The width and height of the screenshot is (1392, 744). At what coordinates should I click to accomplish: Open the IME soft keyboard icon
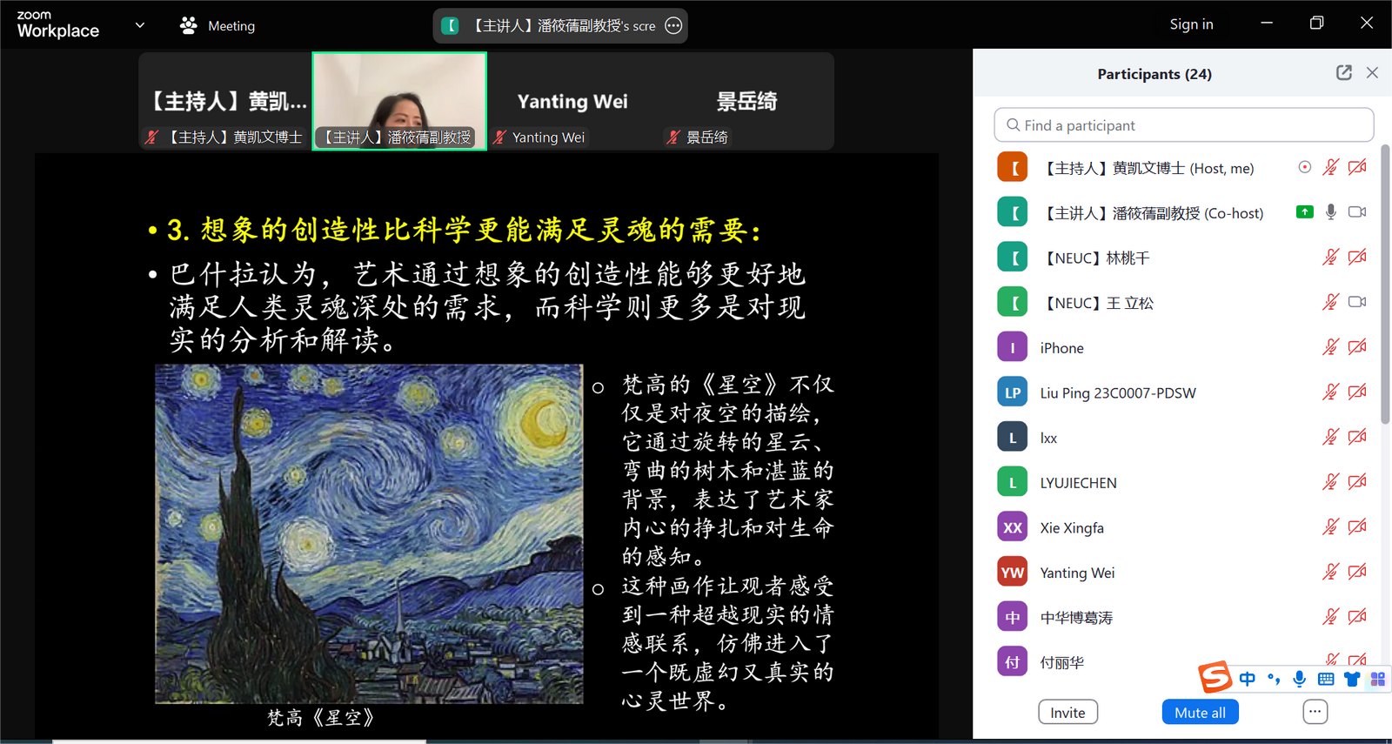pyautogui.click(x=1326, y=679)
